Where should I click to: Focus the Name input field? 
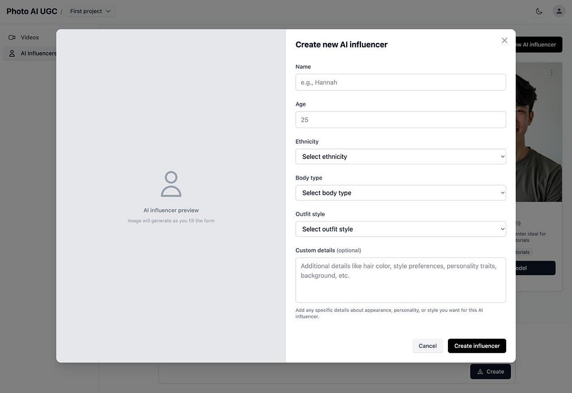coord(400,82)
